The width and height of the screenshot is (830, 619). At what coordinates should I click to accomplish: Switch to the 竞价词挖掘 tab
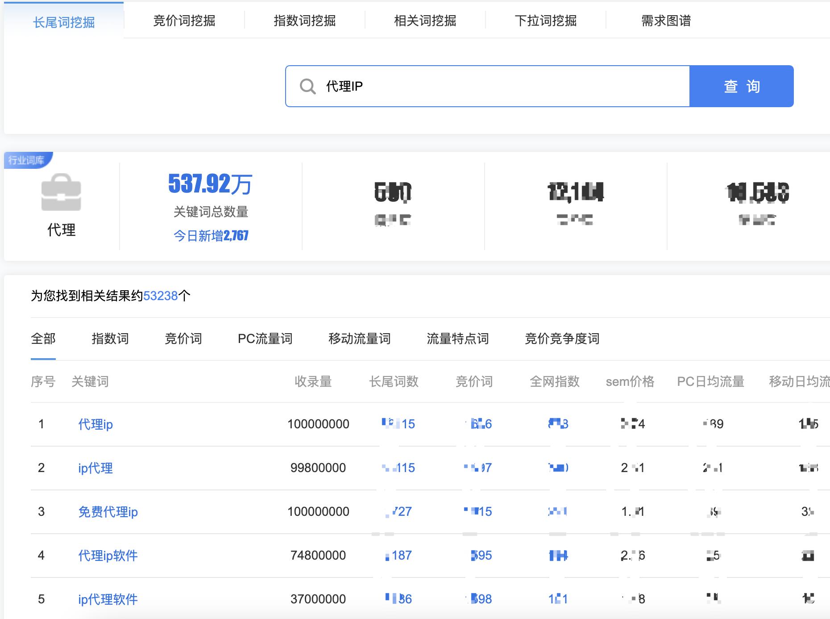coord(184,21)
